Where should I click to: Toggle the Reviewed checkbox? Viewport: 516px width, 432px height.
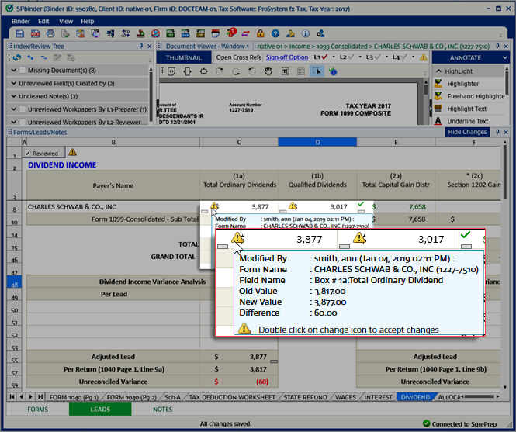pos(28,154)
